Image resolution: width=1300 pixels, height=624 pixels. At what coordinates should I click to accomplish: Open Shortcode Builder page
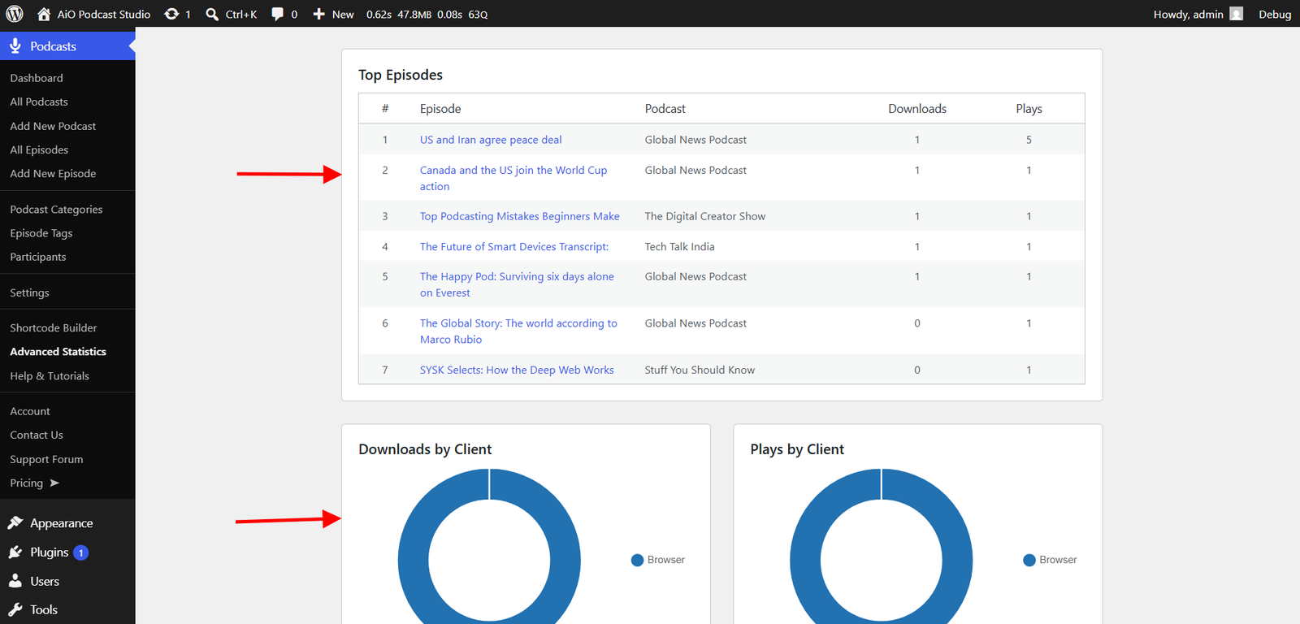click(54, 327)
